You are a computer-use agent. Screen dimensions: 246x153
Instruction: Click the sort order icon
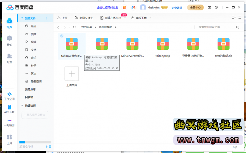click(x=234, y=17)
